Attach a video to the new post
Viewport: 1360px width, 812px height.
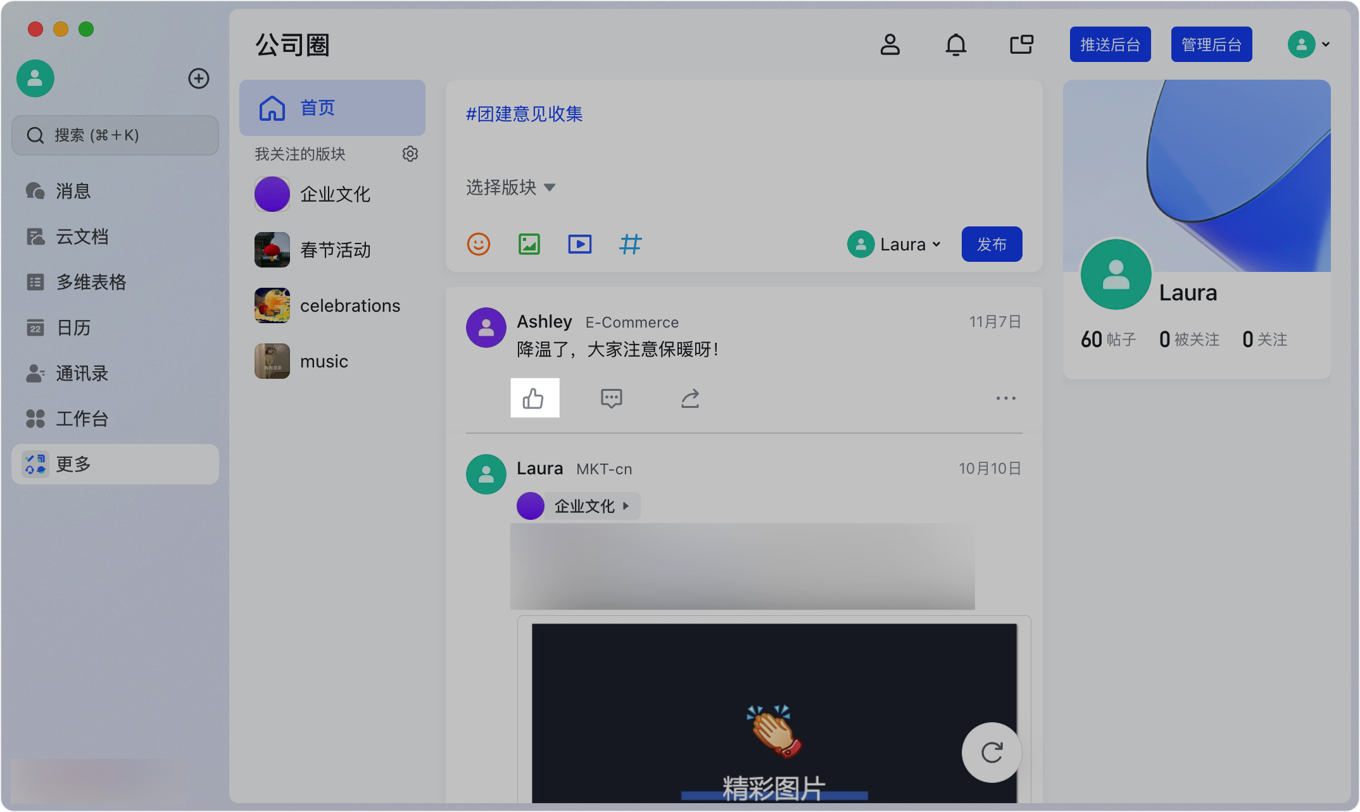(x=580, y=244)
